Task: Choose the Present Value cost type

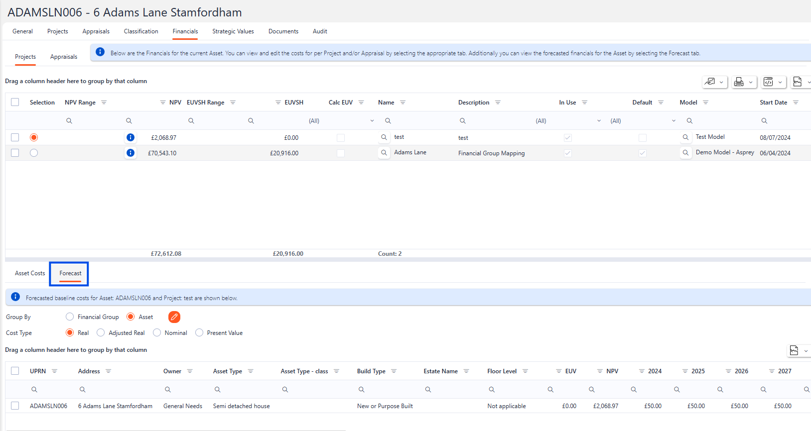Action: [199, 333]
